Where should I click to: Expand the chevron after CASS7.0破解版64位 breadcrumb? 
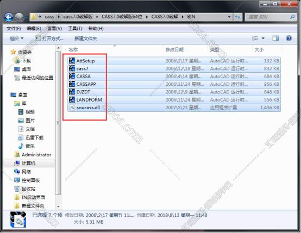[x=147, y=17]
